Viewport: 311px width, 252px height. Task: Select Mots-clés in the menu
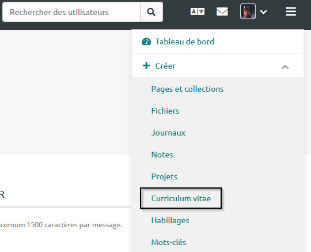[169, 242]
